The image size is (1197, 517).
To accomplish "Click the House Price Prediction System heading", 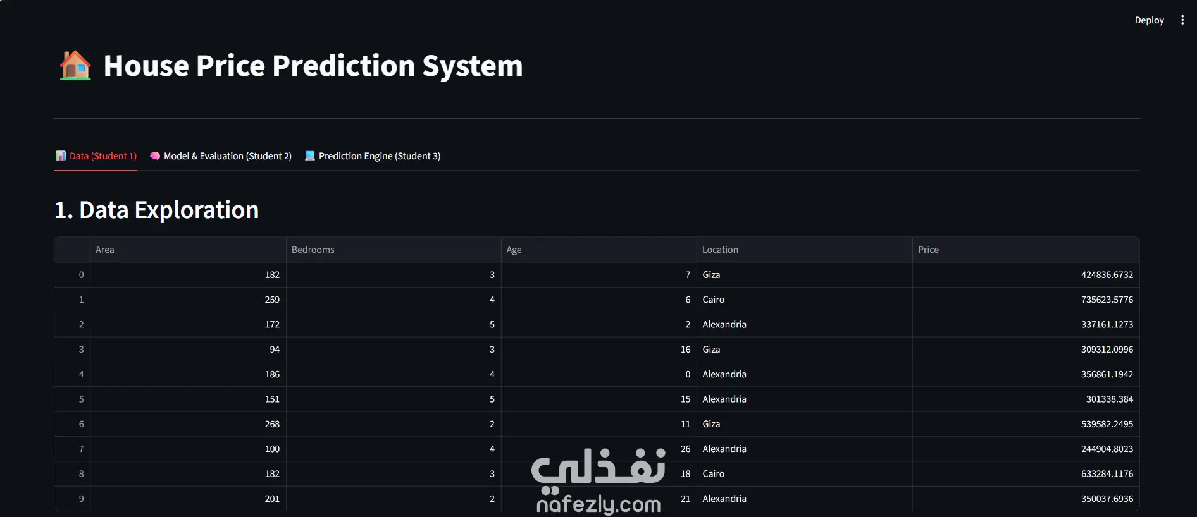I will point(313,66).
